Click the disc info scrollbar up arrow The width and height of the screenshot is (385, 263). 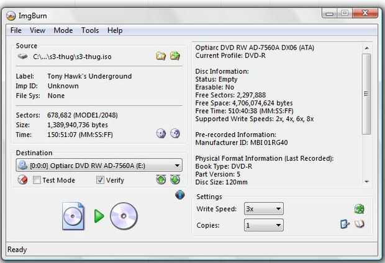pos(366,48)
